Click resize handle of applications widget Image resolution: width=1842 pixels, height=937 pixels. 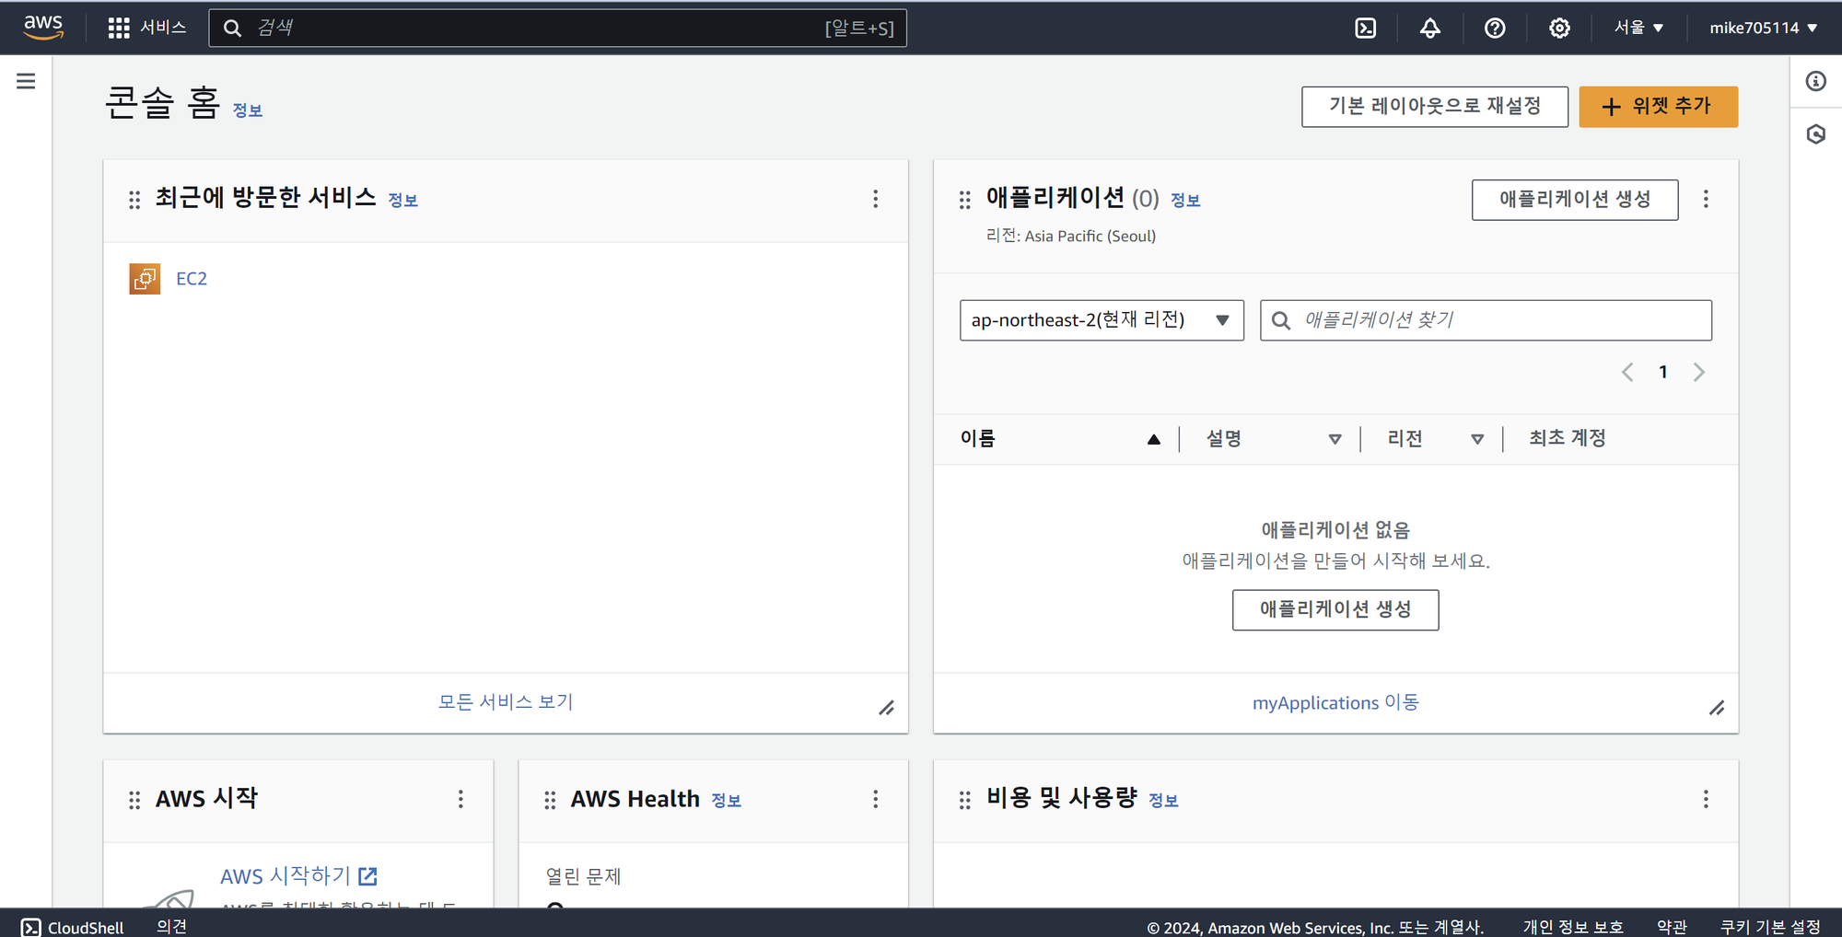[1717, 708]
